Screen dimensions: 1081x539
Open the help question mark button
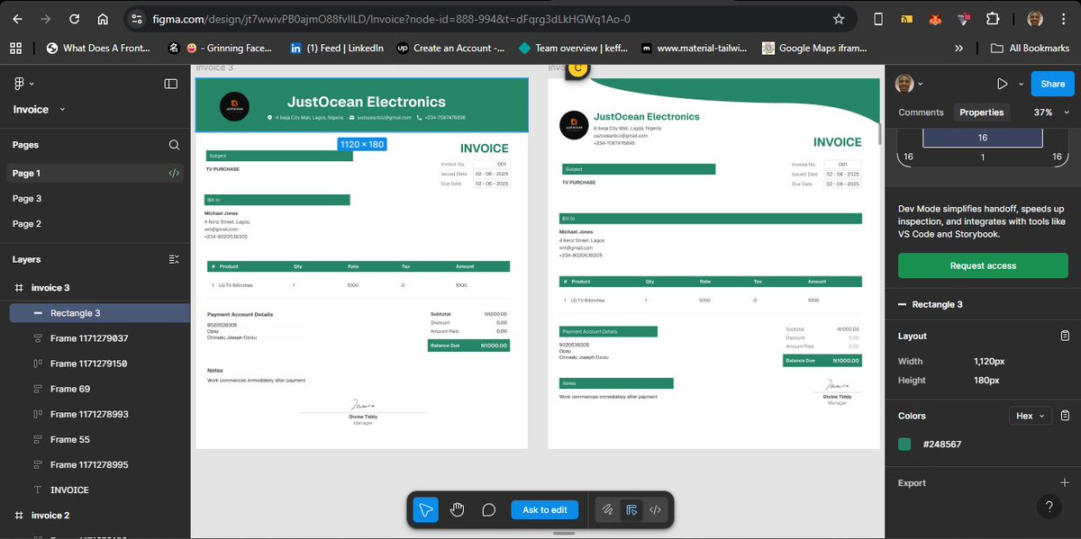(x=1049, y=507)
